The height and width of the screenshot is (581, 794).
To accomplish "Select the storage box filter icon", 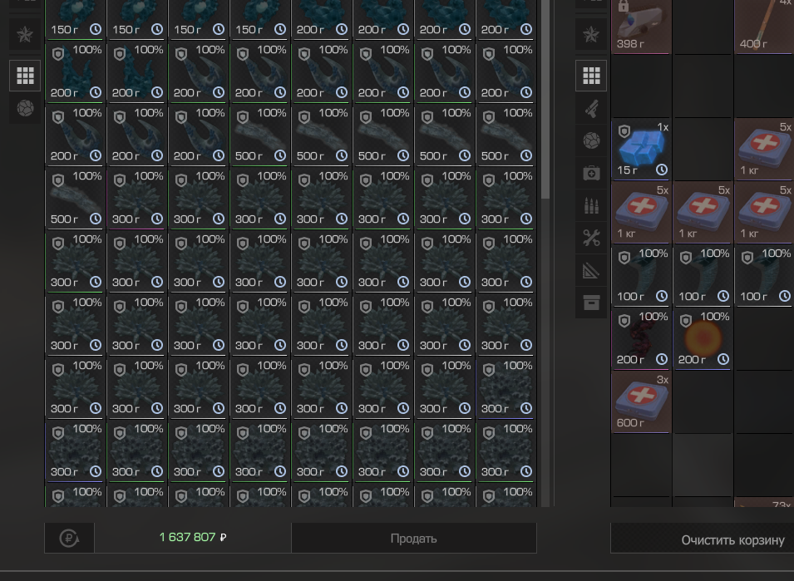I will (591, 303).
